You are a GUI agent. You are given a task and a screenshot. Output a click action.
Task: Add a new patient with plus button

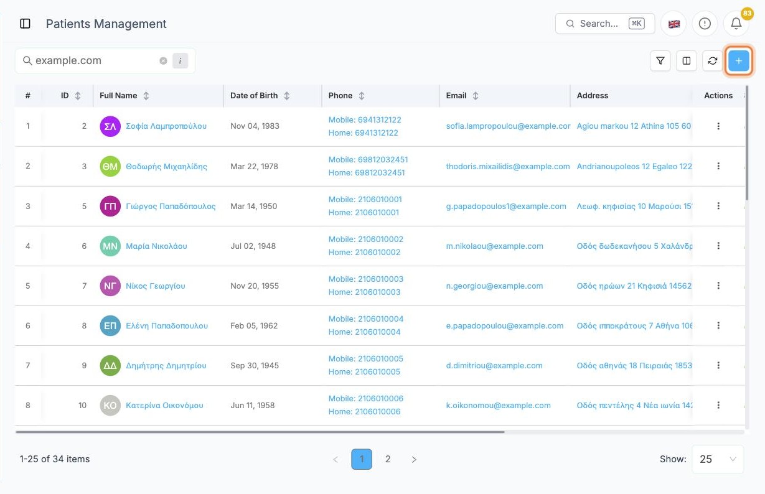(x=739, y=61)
